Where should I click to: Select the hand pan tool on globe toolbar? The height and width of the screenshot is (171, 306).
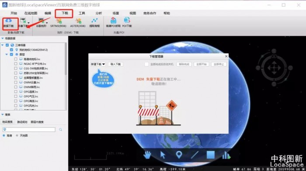pos(147,155)
